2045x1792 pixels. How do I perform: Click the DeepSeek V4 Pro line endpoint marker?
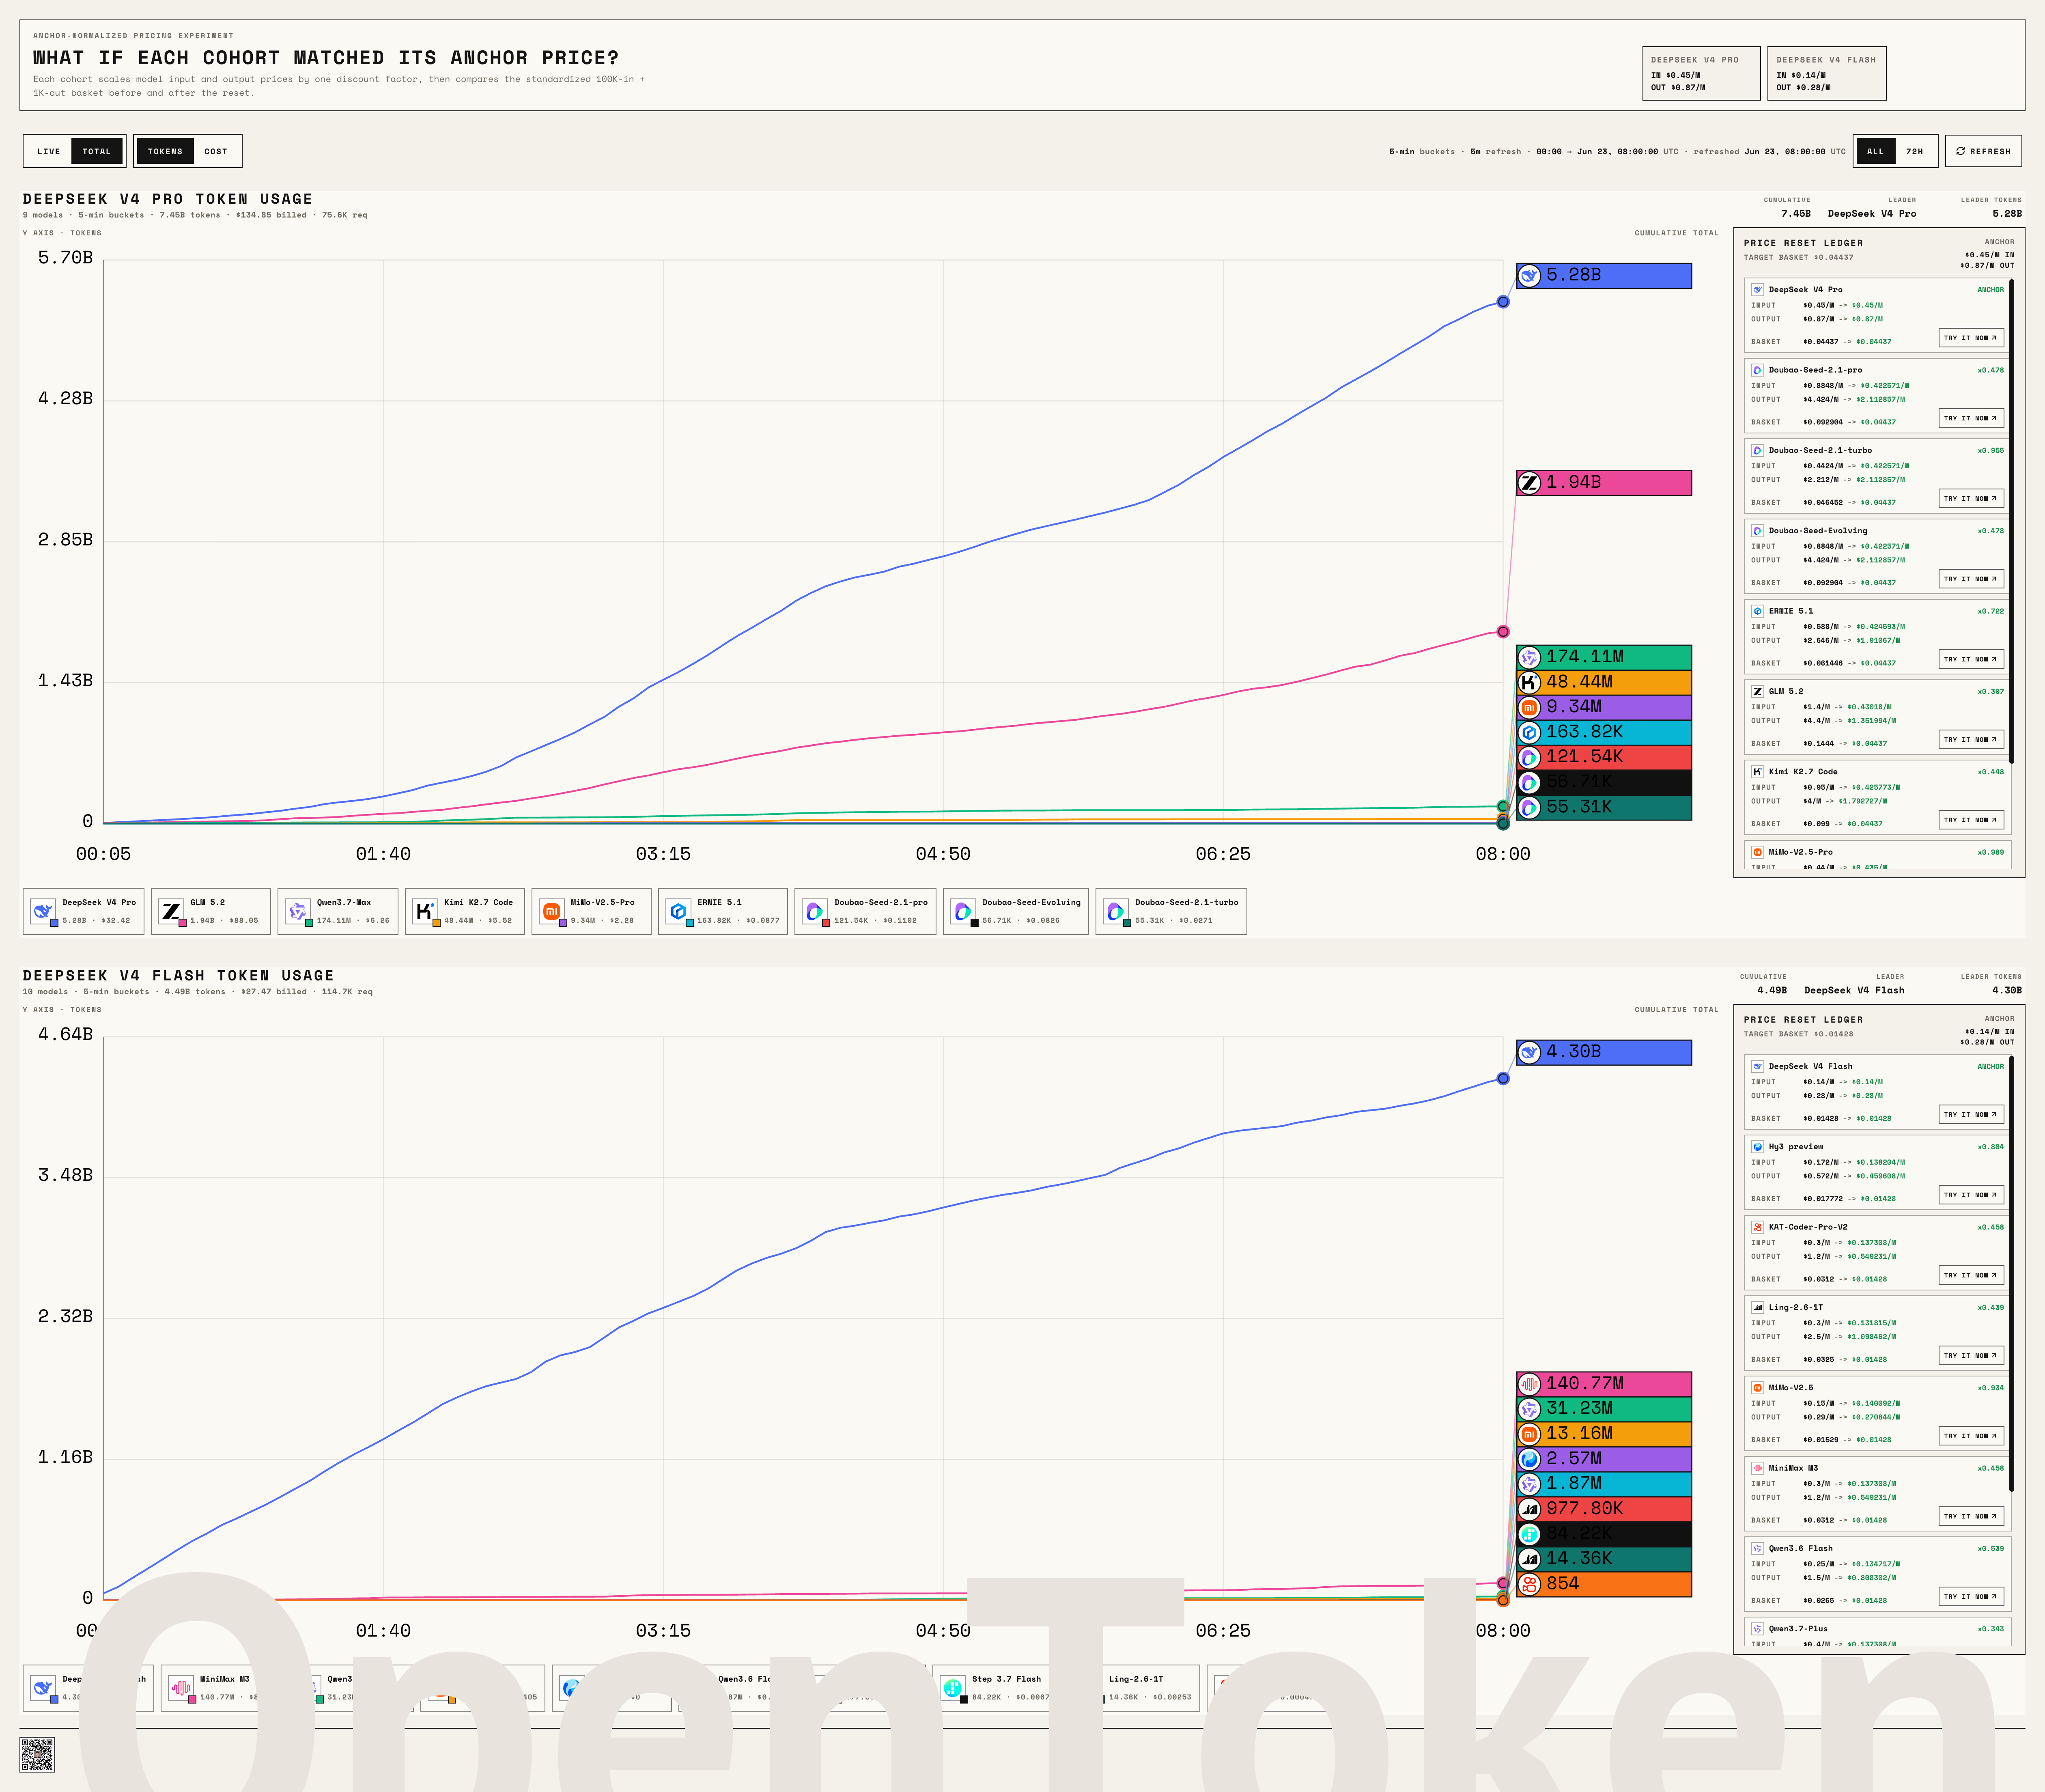(1503, 301)
